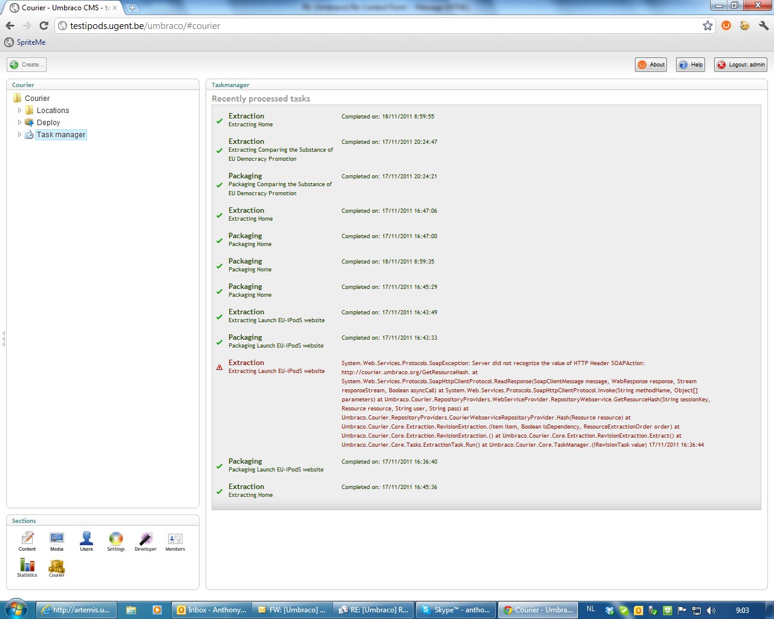Open the Skype taskbar item

457,610
